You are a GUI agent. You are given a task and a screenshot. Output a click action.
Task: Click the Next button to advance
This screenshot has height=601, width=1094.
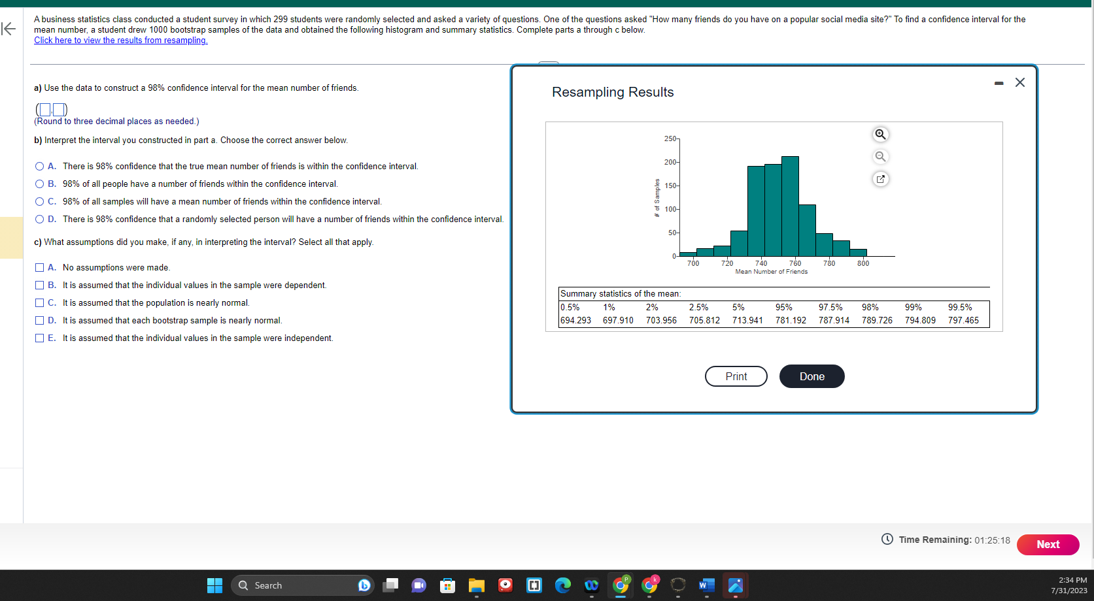coord(1047,544)
